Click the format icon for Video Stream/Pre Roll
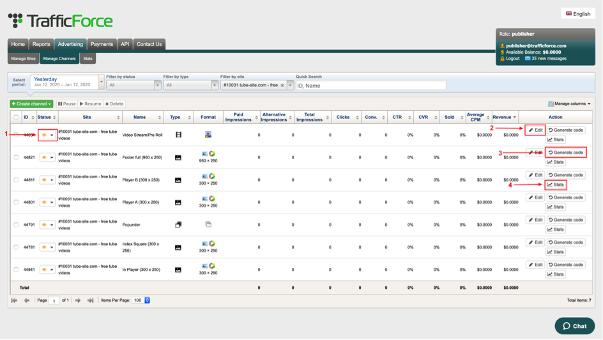Viewport: 603px width, 340px height. tap(208, 135)
